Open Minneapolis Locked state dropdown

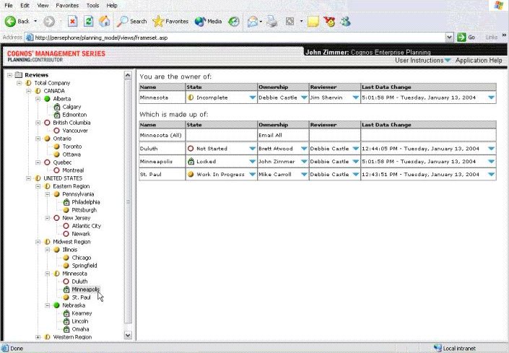[252, 162]
